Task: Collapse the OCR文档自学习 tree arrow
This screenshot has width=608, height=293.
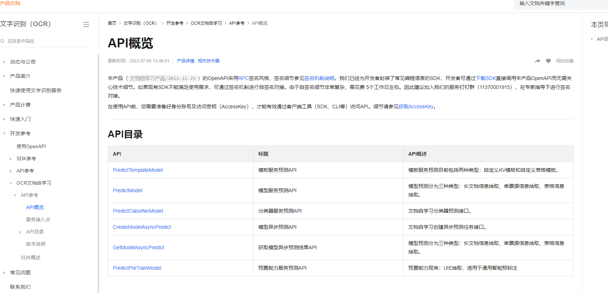Action: pos(10,183)
